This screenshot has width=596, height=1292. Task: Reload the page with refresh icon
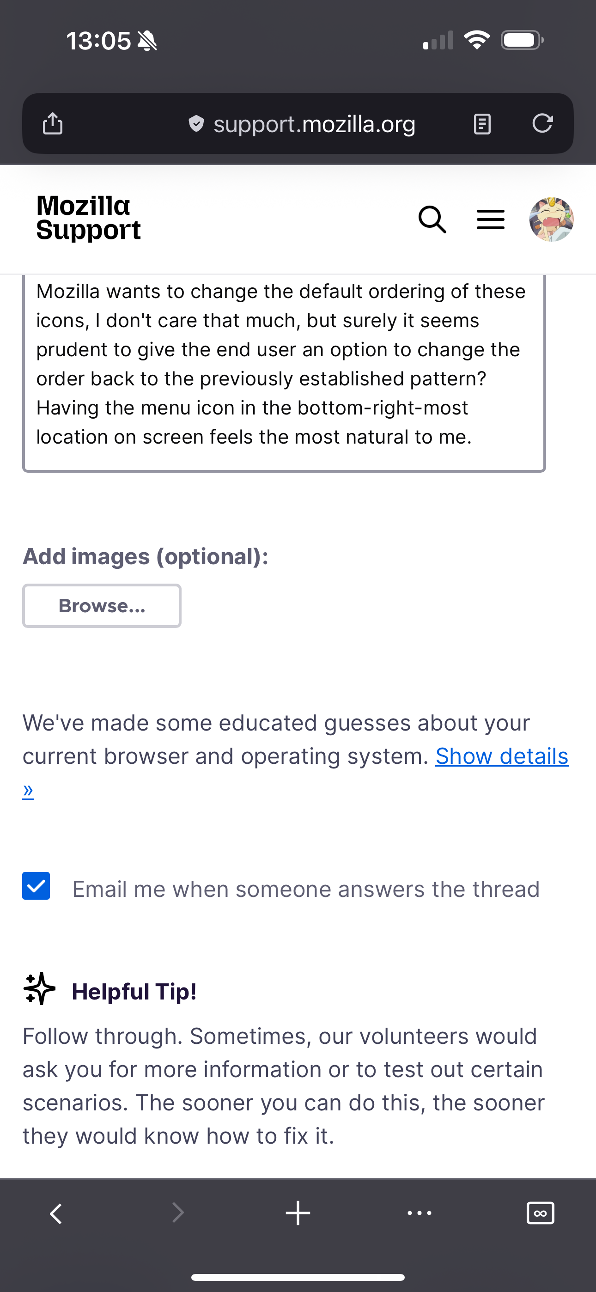coord(542,123)
